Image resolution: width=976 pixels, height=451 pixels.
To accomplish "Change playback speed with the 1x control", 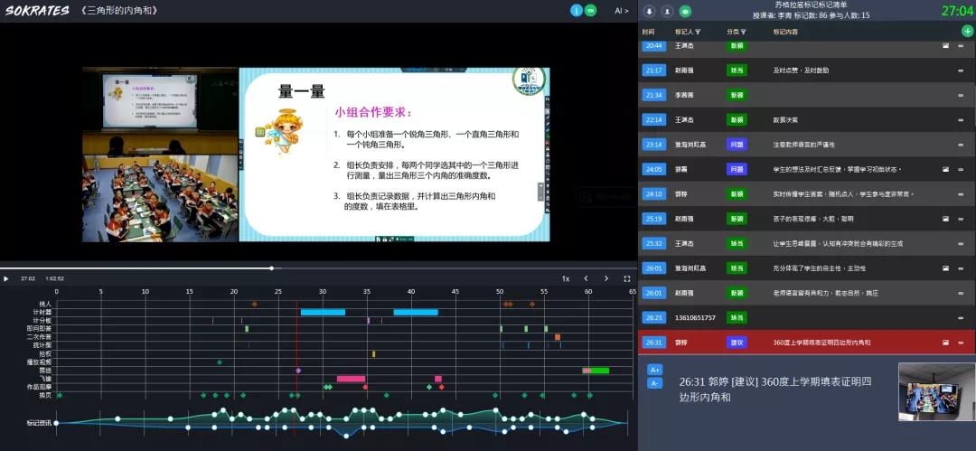I will point(566,278).
